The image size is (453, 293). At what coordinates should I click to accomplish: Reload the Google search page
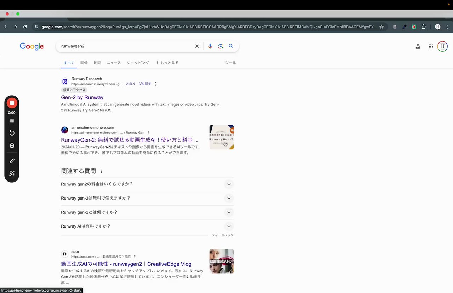(25, 27)
